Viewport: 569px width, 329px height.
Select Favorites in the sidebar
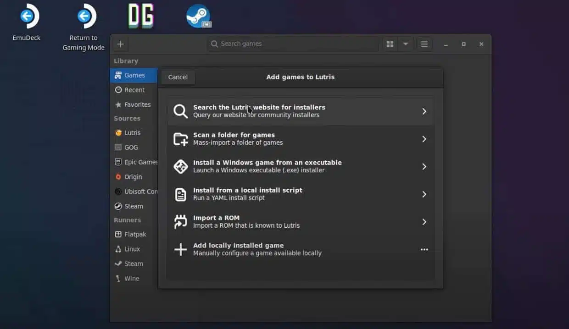point(134,104)
